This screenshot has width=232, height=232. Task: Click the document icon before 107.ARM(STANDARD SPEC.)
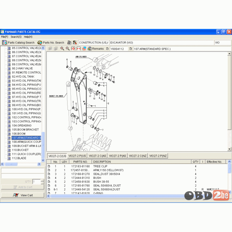[x=131, y=49]
